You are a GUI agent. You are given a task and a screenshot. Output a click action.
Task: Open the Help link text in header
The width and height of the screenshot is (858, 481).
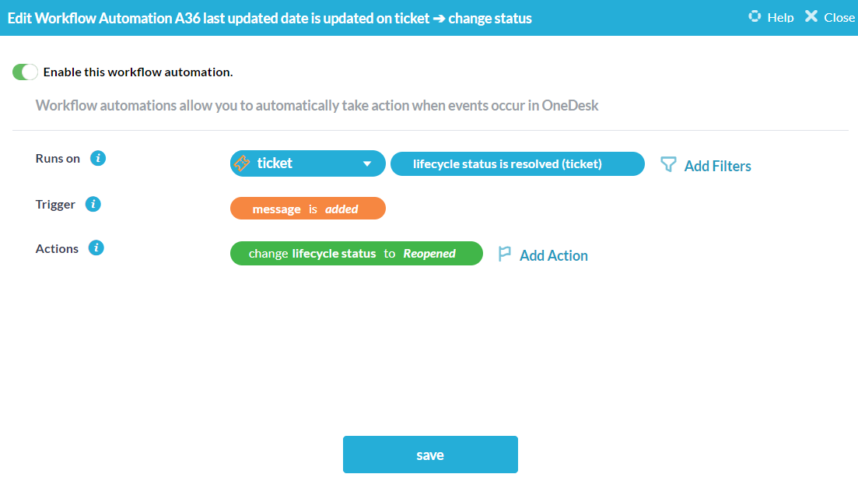coord(779,17)
